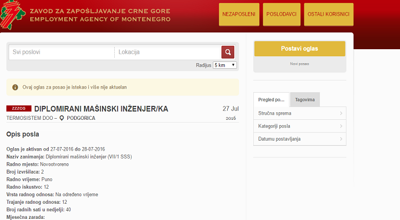Image resolution: width=400 pixels, height=220 pixels.
Task: Click the Employment Agency of Montenegro logo
Action: coord(13,15)
